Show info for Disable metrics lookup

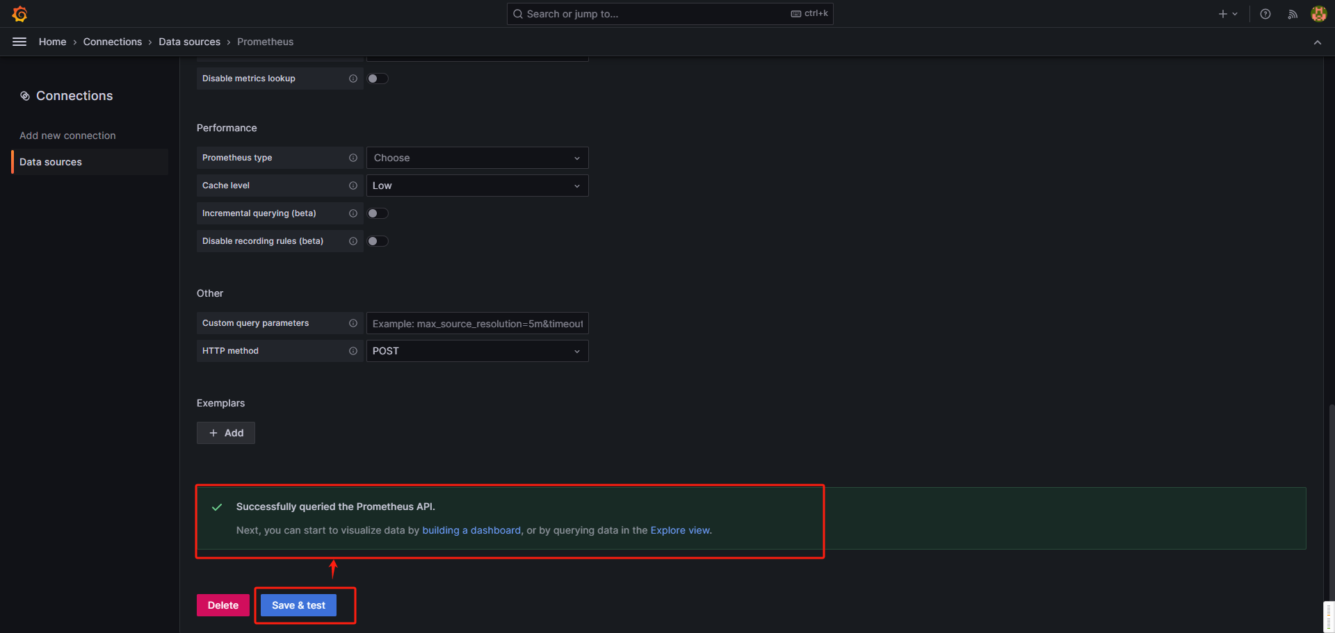pos(353,79)
